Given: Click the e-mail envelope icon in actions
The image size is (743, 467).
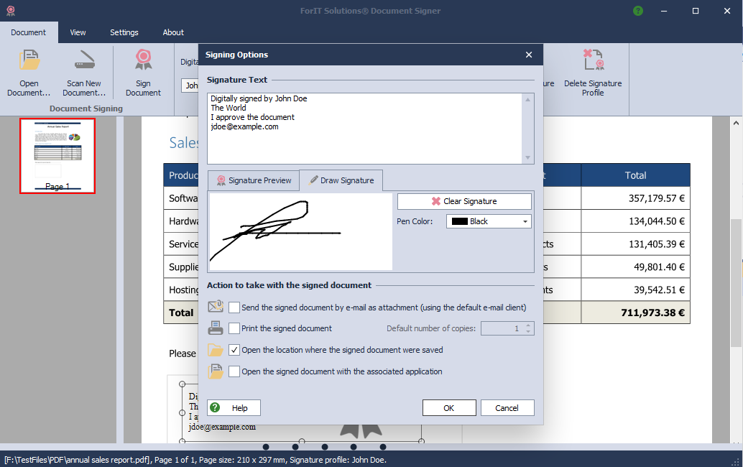Looking at the screenshot, I should [x=216, y=307].
